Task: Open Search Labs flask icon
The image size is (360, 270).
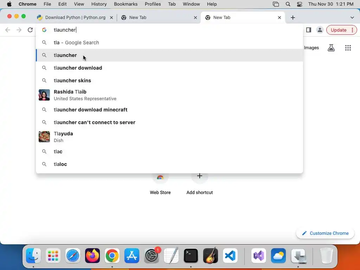Action: click(x=331, y=48)
